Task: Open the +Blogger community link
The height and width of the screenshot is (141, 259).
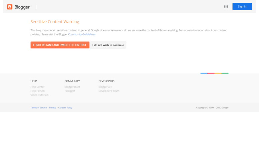Action: click(x=70, y=91)
